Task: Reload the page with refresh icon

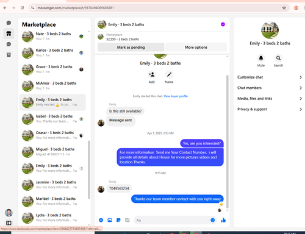Action: (x=23, y=8)
